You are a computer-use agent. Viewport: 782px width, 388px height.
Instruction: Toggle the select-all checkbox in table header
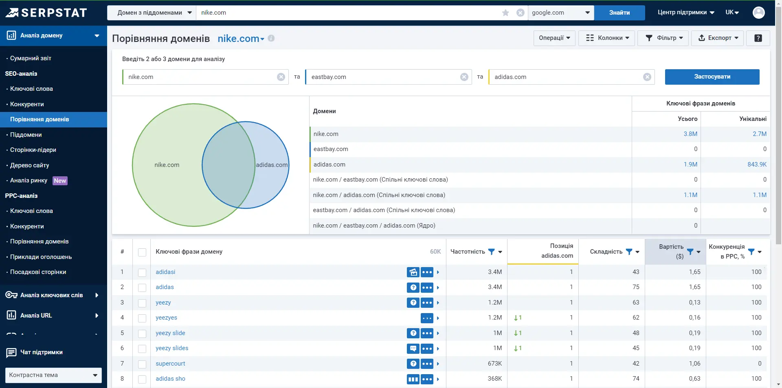[x=142, y=252]
